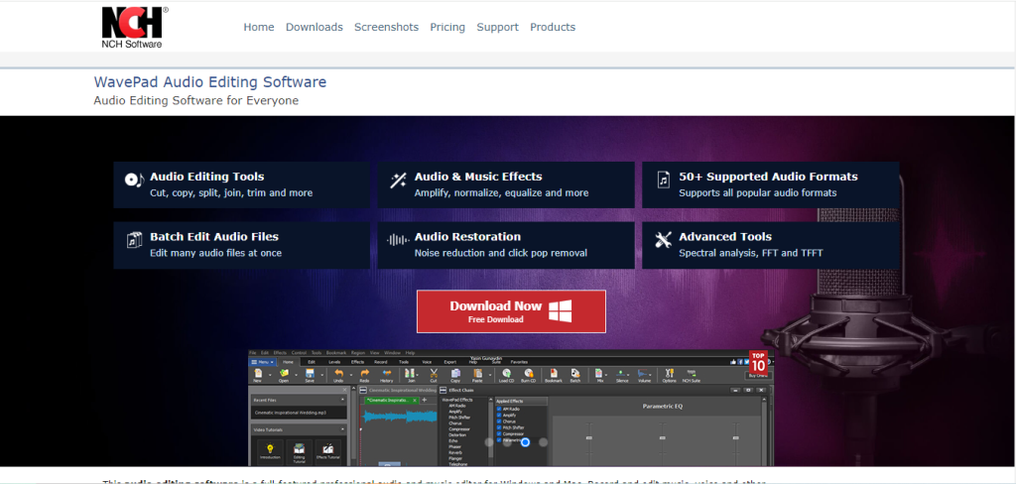1016x484 pixels.
Task: Adjust the first Parametric EQ slider
Action: coord(589,438)
